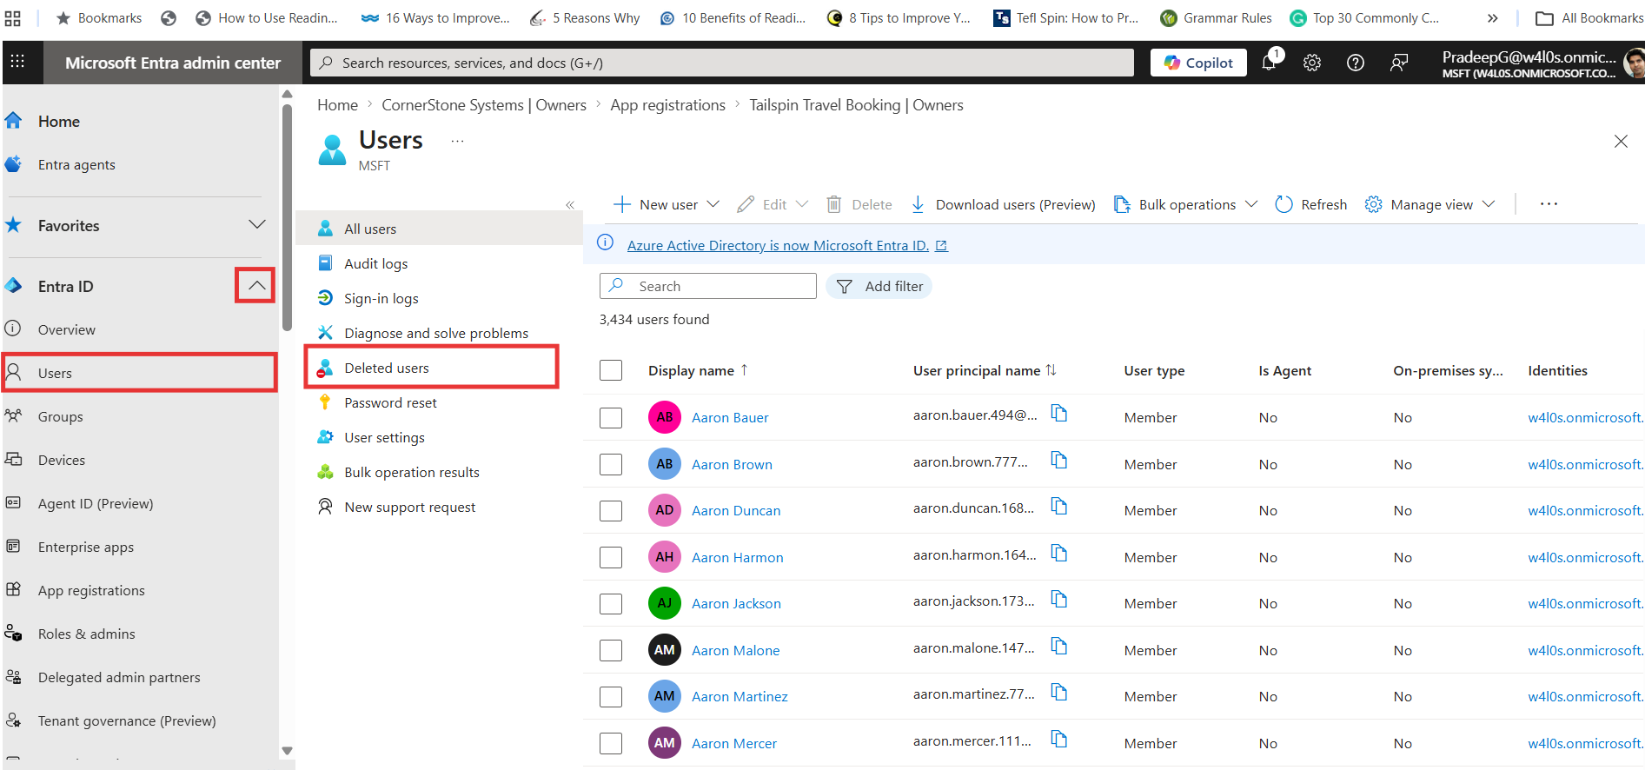Tick the checkbox next to Aaron Jackson
Viewport: 1645px width, 770px height.
coord(611,604)
